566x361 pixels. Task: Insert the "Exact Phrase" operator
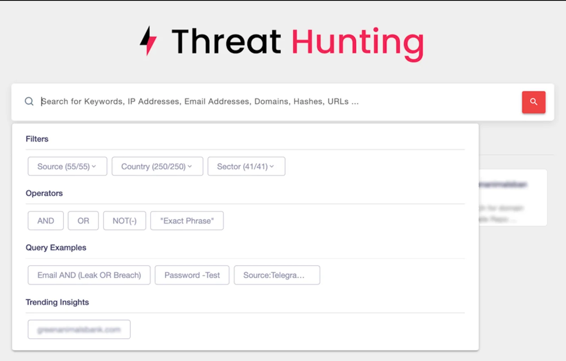tap(187, 221)
